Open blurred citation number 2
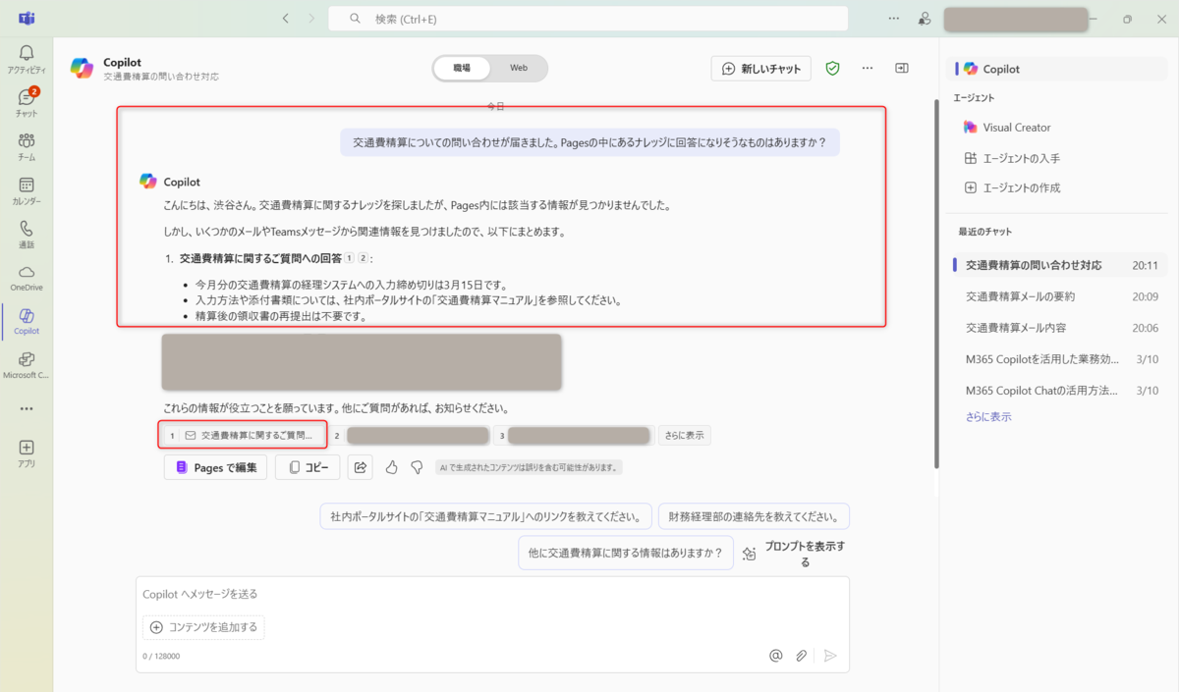This screenshot has width=1179, height=692. coord(410,435)
